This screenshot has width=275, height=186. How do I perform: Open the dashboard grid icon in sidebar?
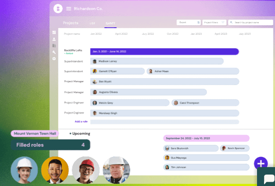coord(54,33)
